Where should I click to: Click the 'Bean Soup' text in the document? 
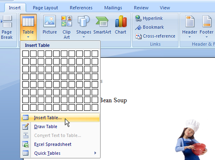click(x=114, y=100)
